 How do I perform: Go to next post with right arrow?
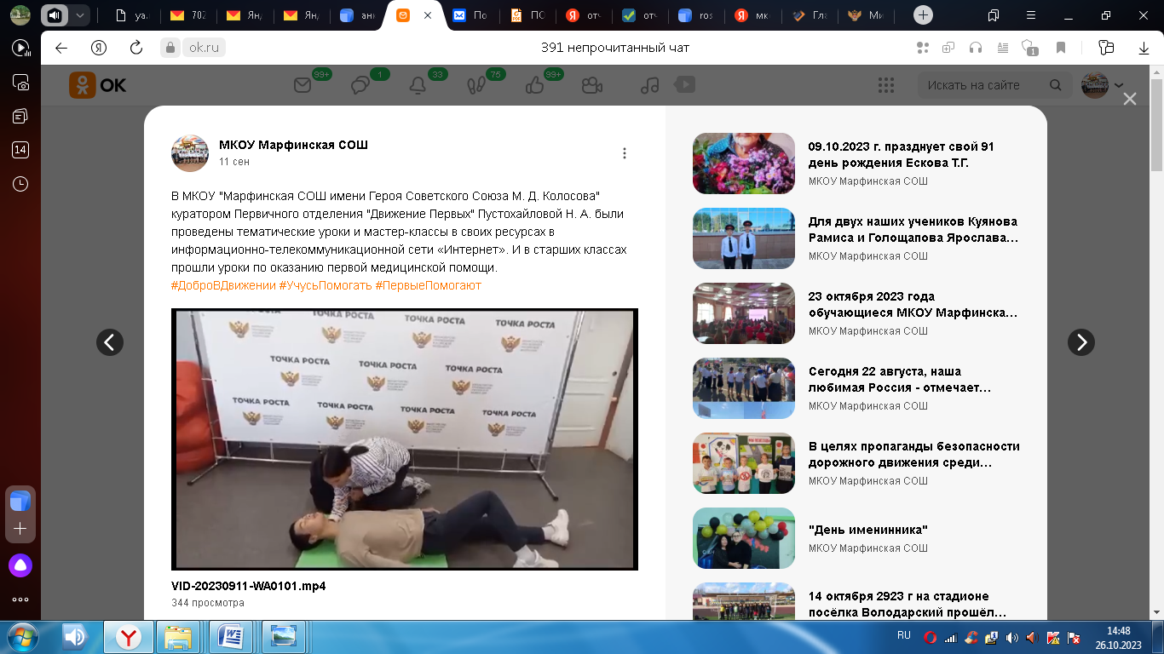[1081, 342]
